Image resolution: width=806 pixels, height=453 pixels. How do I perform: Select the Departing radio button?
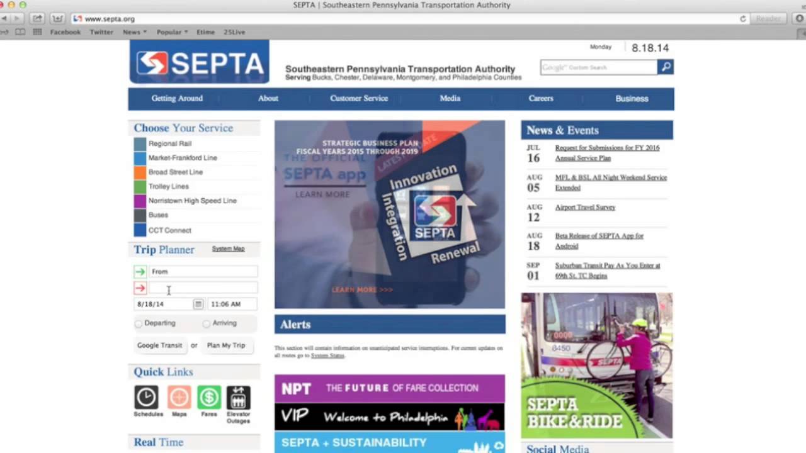[139, 323]
